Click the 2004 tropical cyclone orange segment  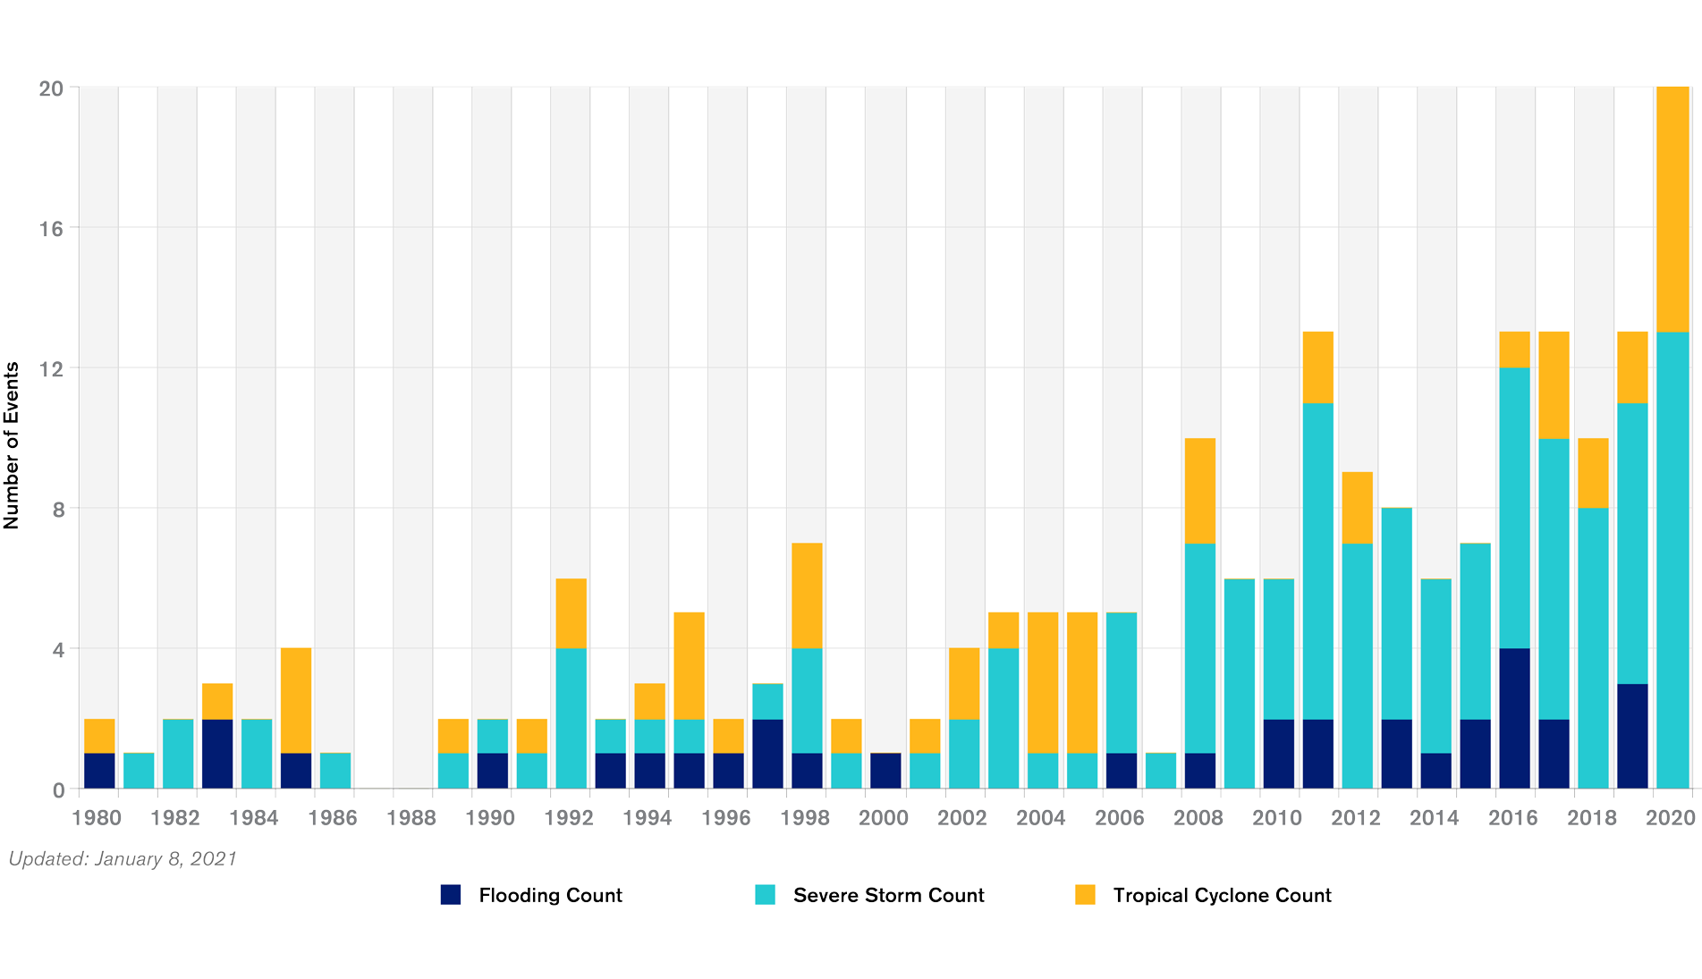click(1043, 683)
